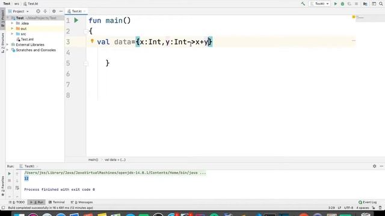Open Project Structure from the toolbar
The height and width of the screenshot is (216, 385).
pos(365,4)
